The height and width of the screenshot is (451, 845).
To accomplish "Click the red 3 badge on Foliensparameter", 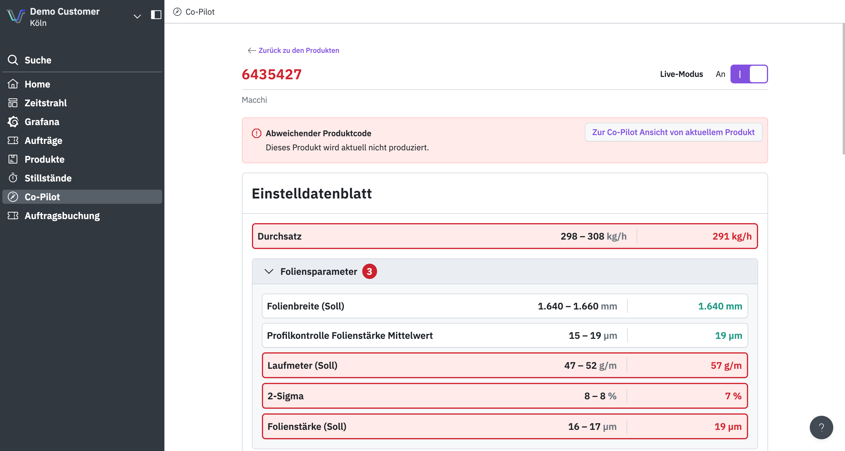I will [369, 271].
